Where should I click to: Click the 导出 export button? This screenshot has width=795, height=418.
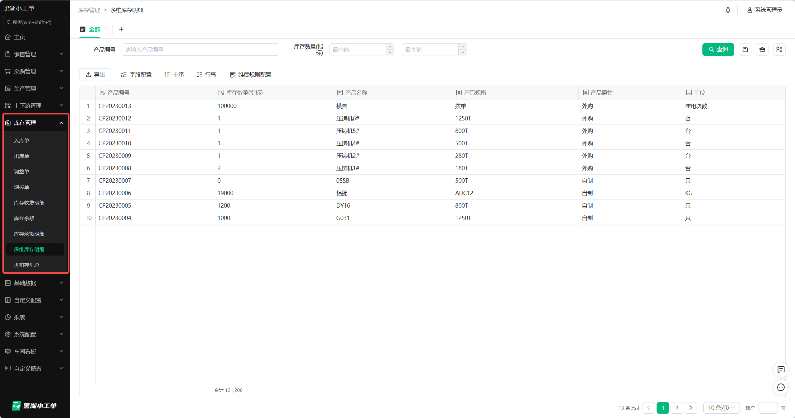click(95, 74)
